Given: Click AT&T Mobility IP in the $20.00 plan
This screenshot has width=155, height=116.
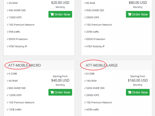Looking at the screenshot, I should [17, 46].
